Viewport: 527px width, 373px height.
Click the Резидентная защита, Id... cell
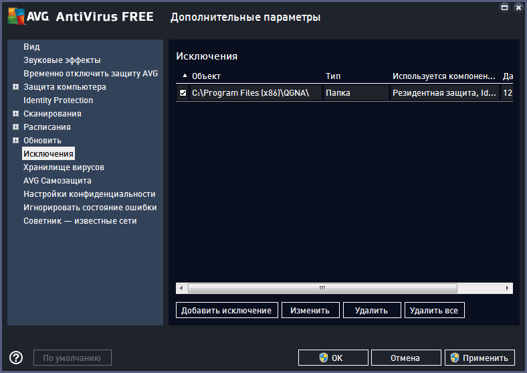coord(444,92)
